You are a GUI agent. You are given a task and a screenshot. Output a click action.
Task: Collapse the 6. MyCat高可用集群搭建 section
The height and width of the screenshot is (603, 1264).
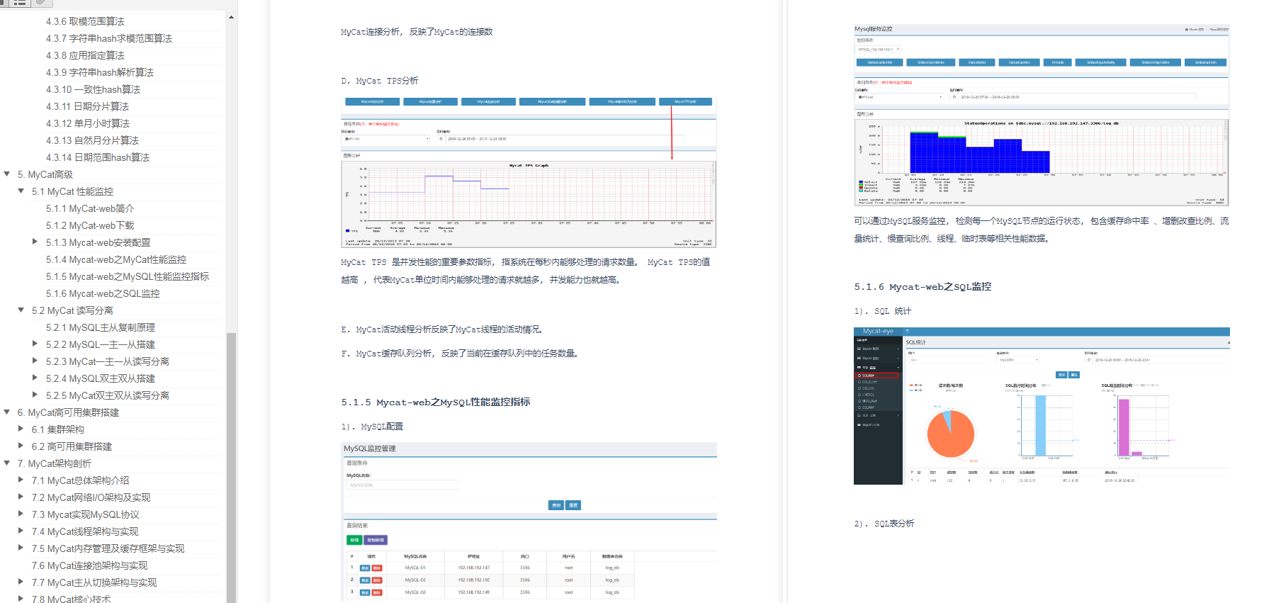point(7,412)
